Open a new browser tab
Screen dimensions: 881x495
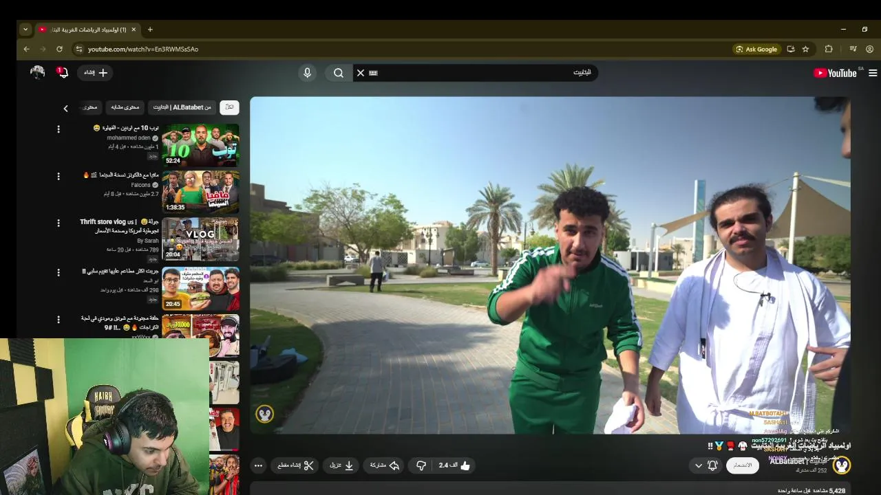[x=150, y=30]
